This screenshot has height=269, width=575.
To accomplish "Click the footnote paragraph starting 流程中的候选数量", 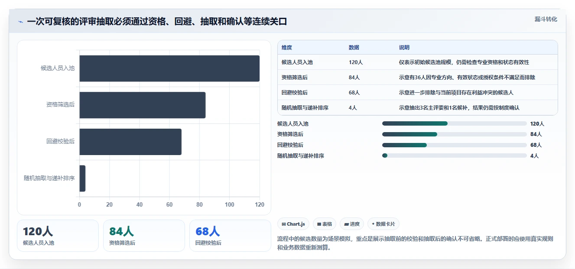I will click(415, 243).
